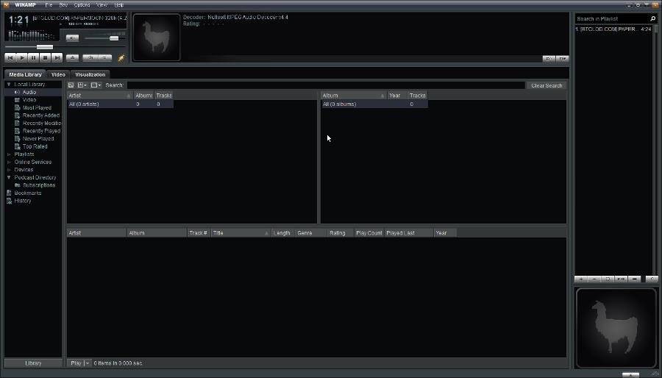Open History in library tree
The height and width of the screenshot is (378, 662).
point(22,201)
